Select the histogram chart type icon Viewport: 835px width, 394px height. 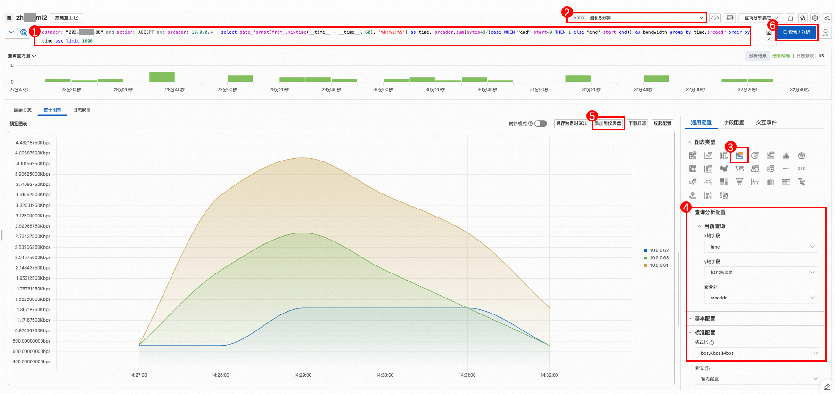[786, 155]
